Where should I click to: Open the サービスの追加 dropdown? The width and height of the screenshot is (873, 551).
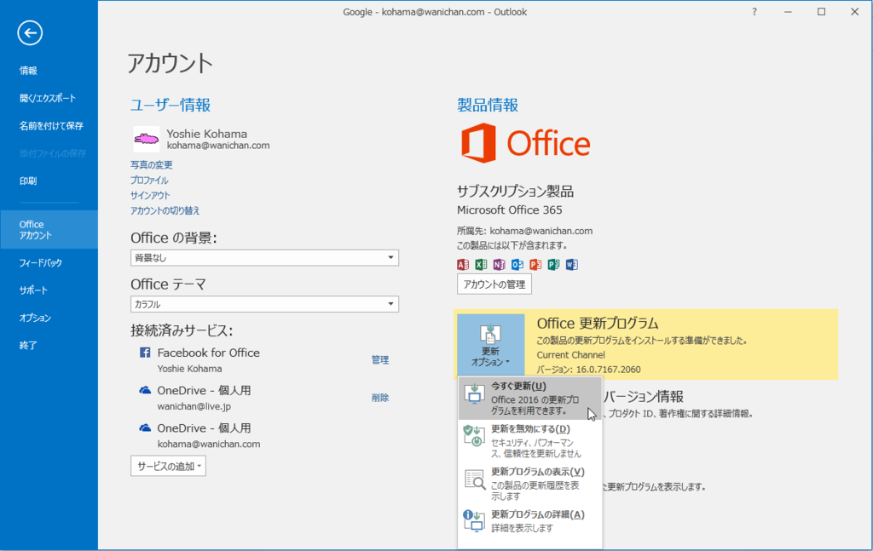(168, 466)
